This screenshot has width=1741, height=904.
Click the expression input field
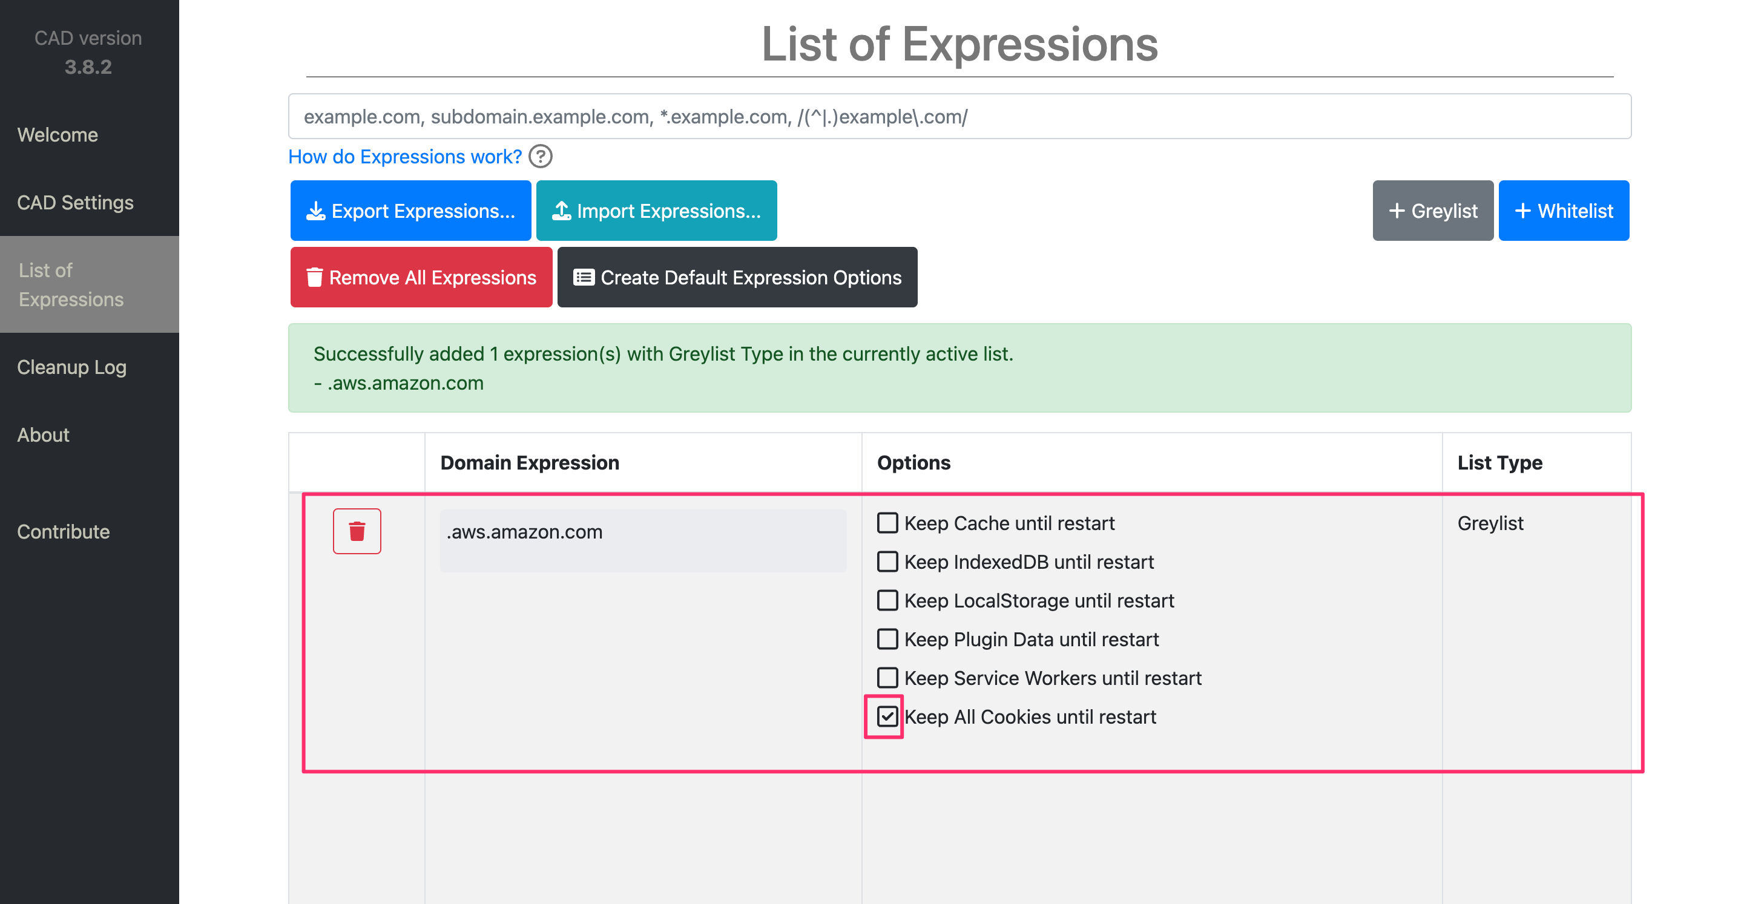pos(959,116)
